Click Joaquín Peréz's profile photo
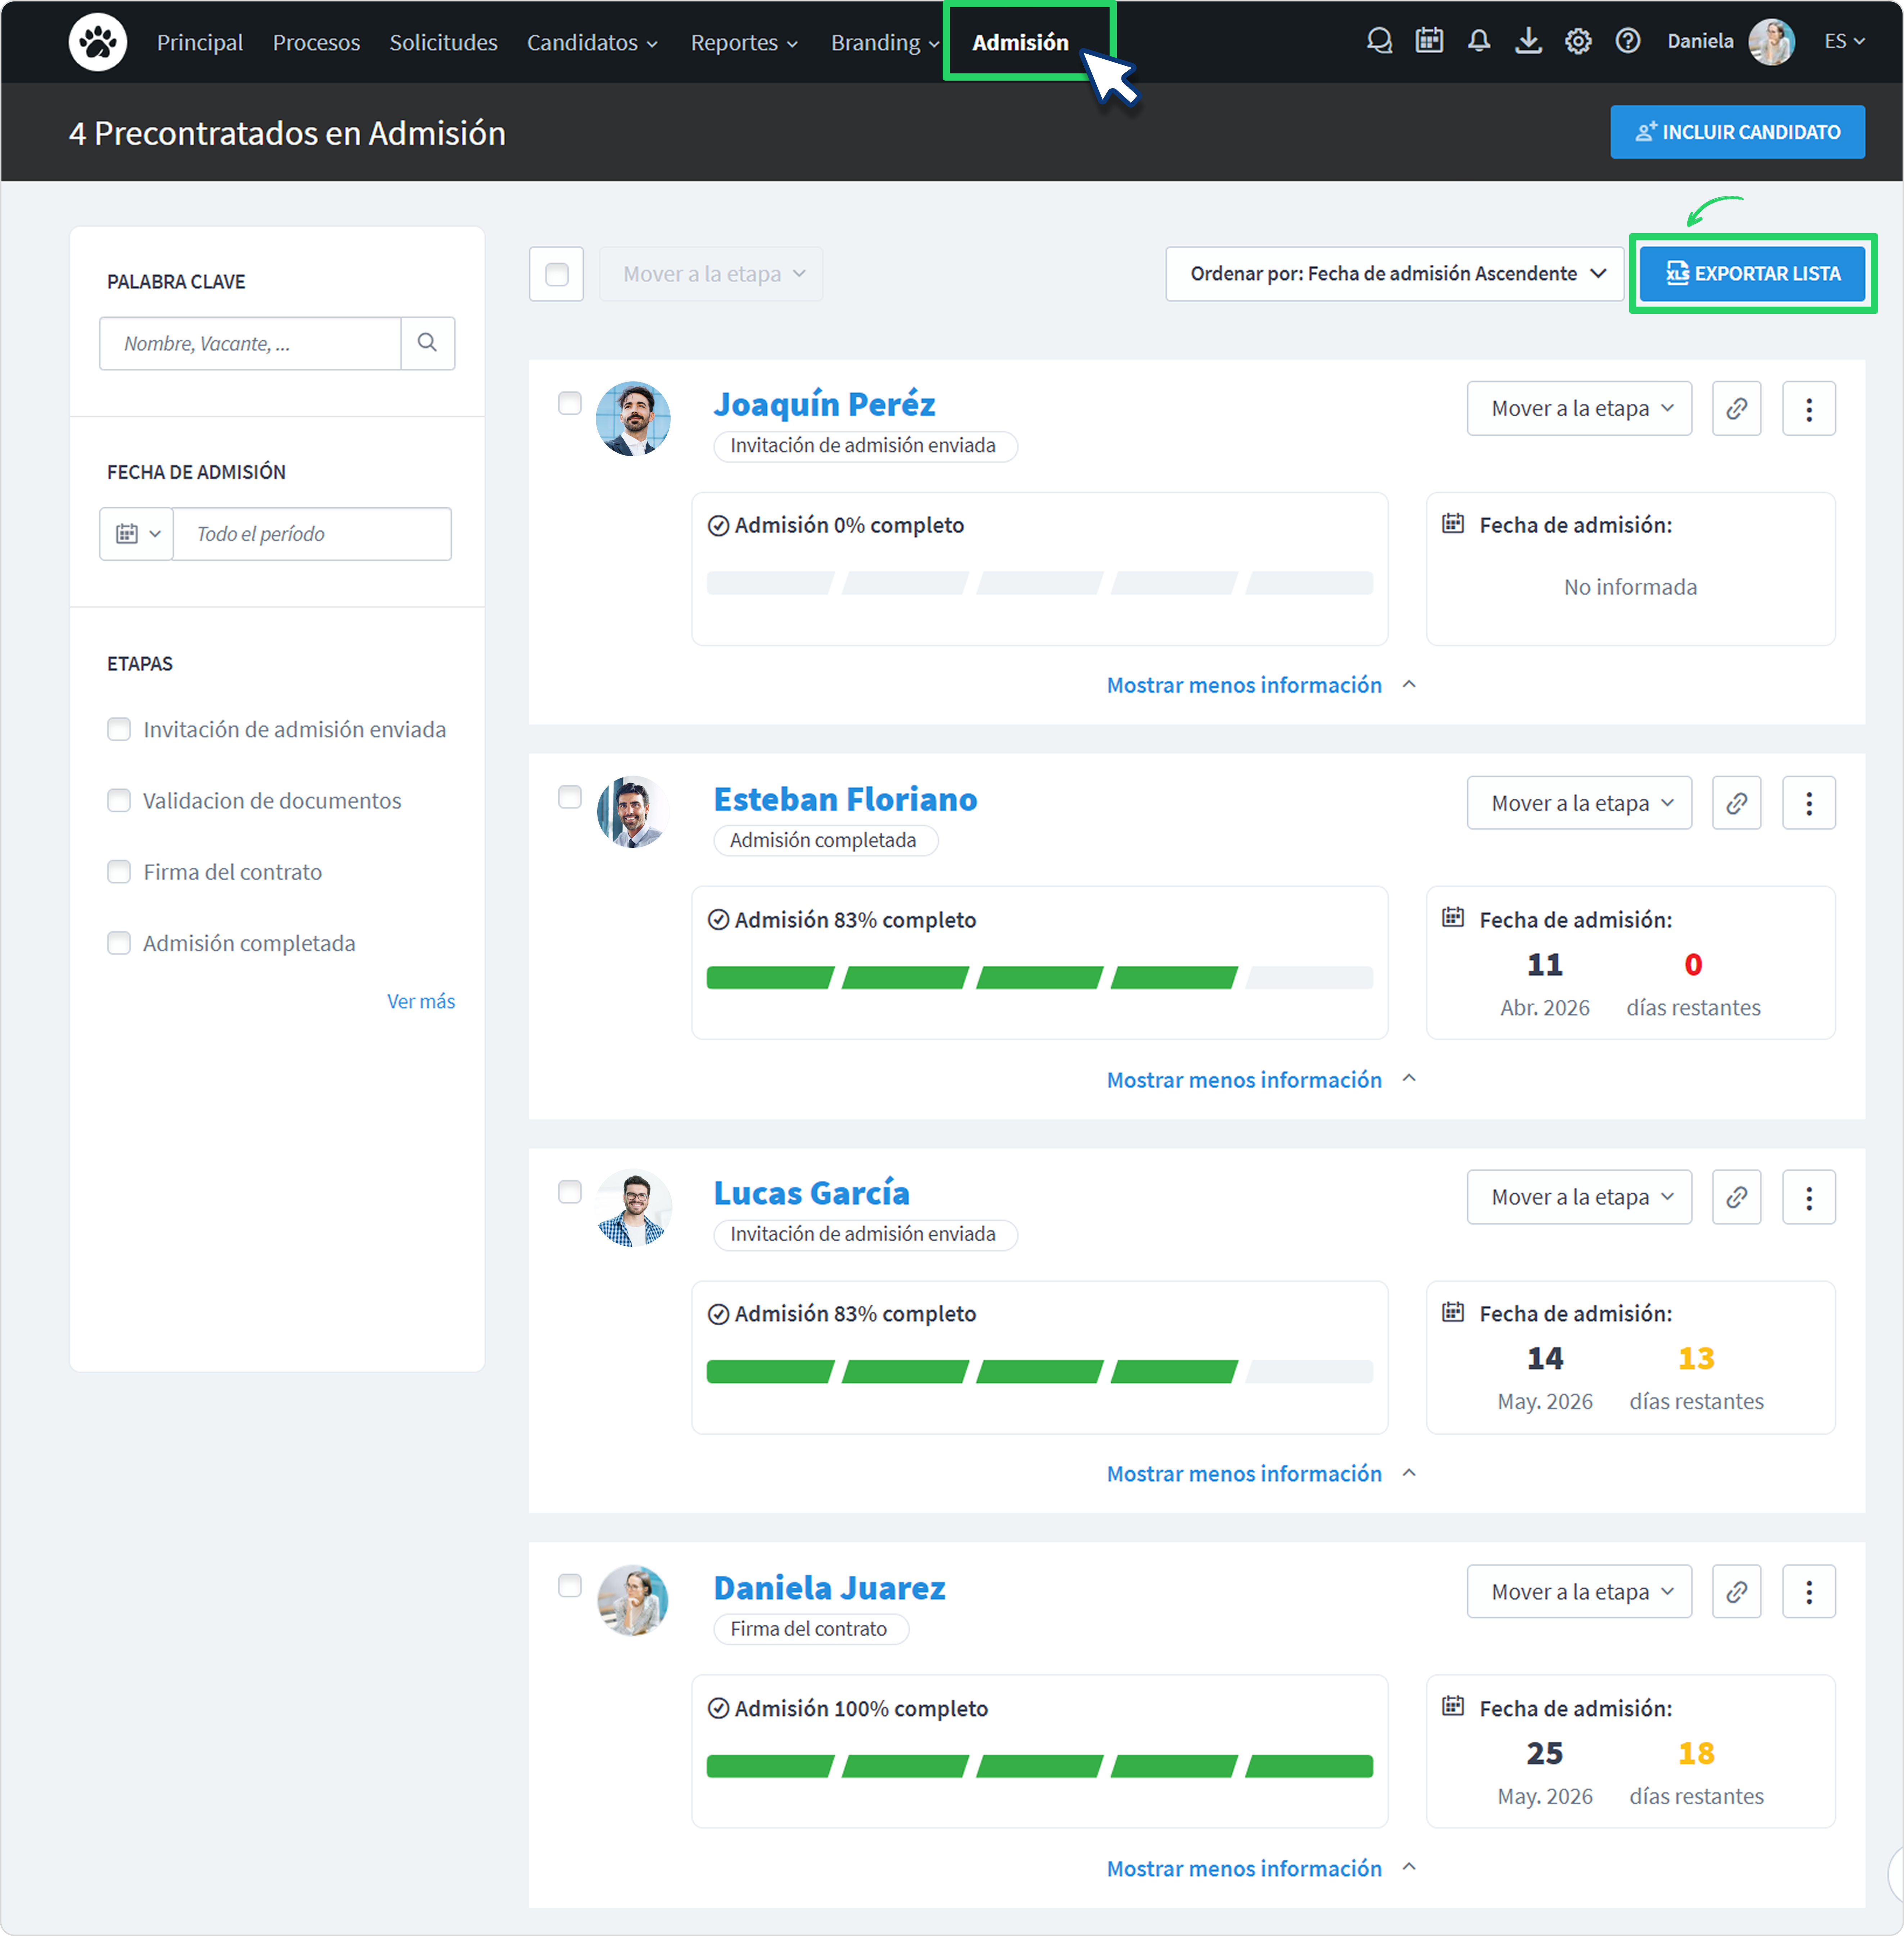 (633, 418)
